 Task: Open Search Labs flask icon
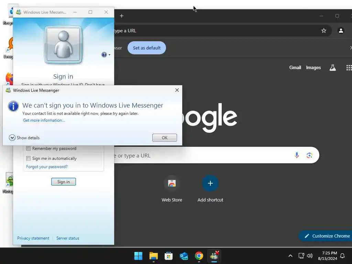pos(333,68)
